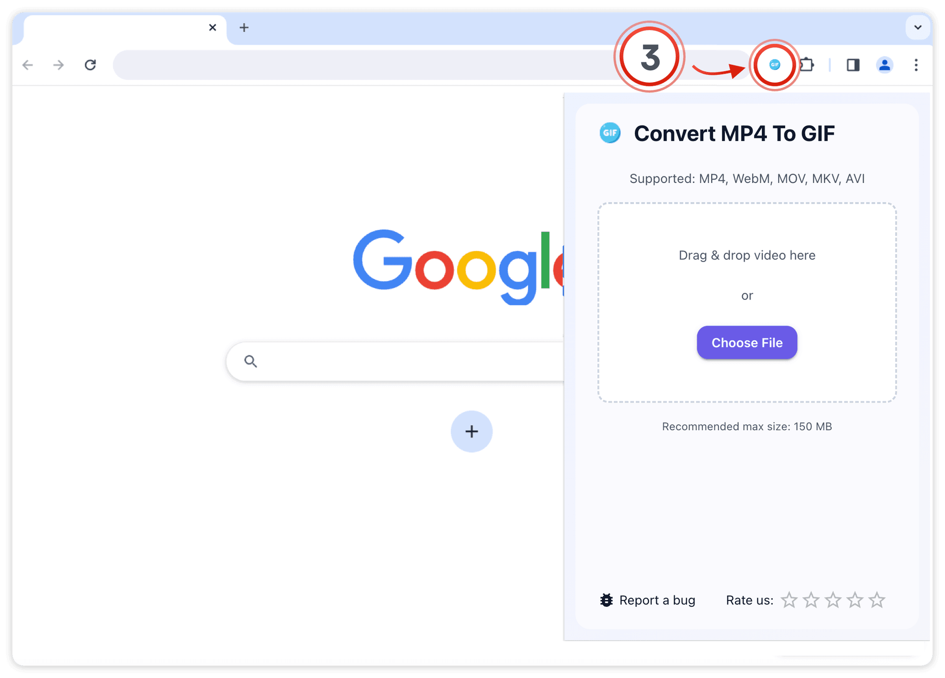Open Chrome's three-dot menu
The width and height of the screenshot is (945, 678).
[x=916, y=65]
